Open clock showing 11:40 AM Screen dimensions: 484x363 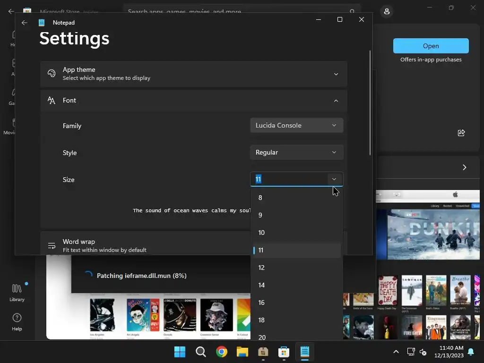pyautogui.click(x=449, y=352)
